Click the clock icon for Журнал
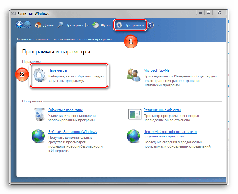 pos(96,25)
